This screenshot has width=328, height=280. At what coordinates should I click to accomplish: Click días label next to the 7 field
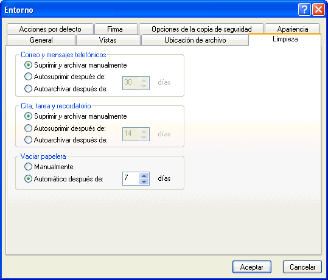pyautogui.click(x=164, y=178)
